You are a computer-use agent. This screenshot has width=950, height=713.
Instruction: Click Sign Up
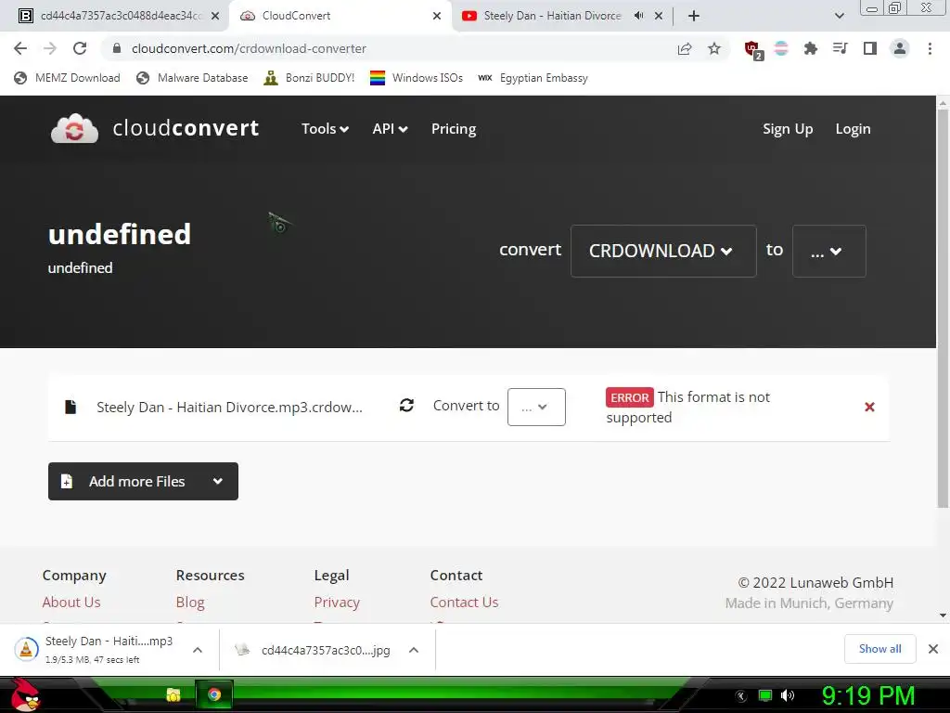point(788,128)
